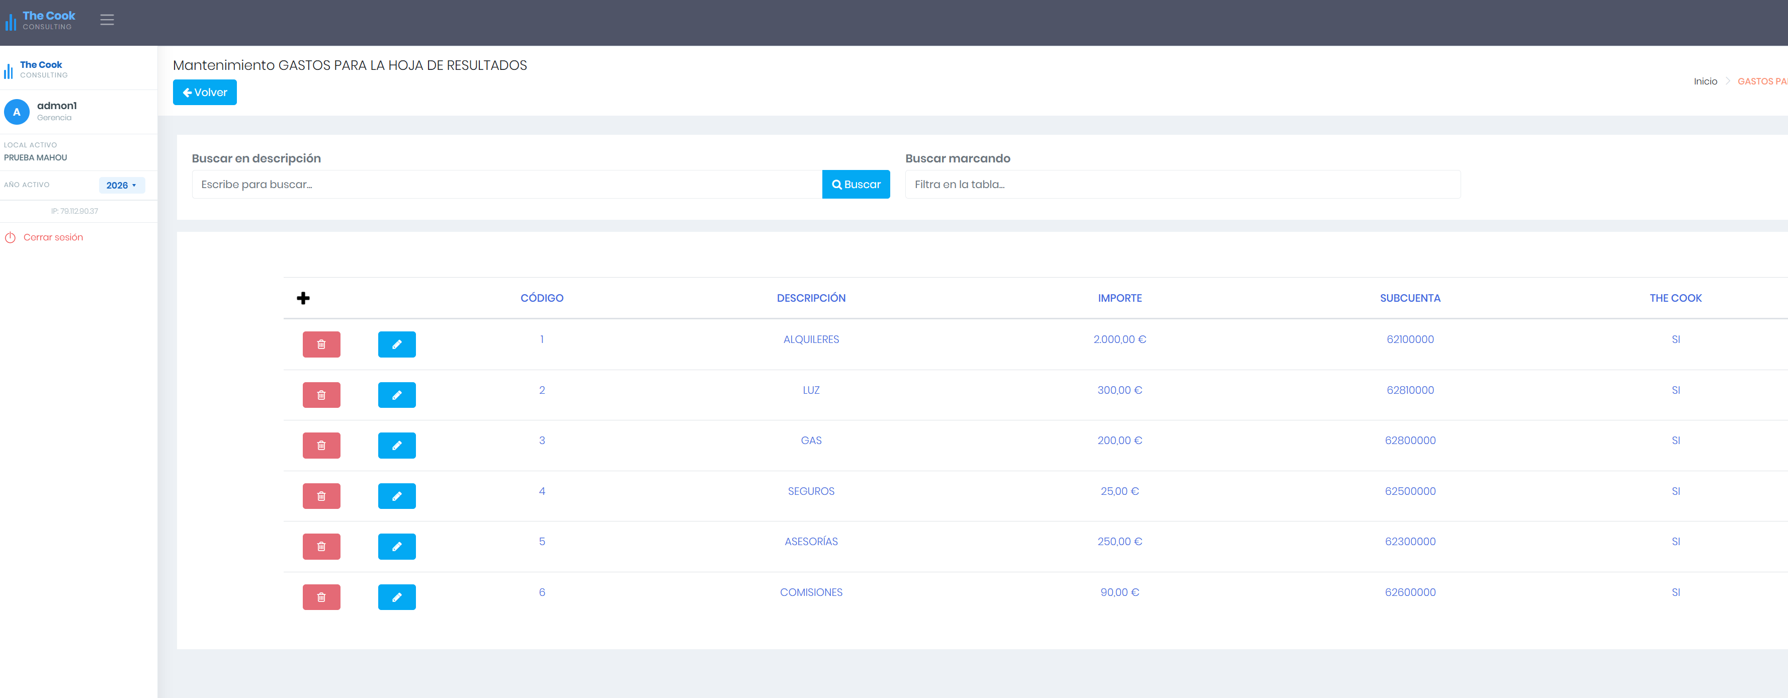Delete the ASESORÍAS row
Viewport: 1788px width, 698px height.
pos(321,547)
